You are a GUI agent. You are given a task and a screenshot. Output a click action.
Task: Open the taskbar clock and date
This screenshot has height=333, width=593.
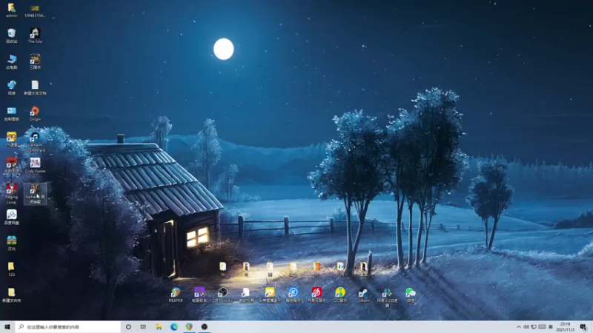[565, 326]
